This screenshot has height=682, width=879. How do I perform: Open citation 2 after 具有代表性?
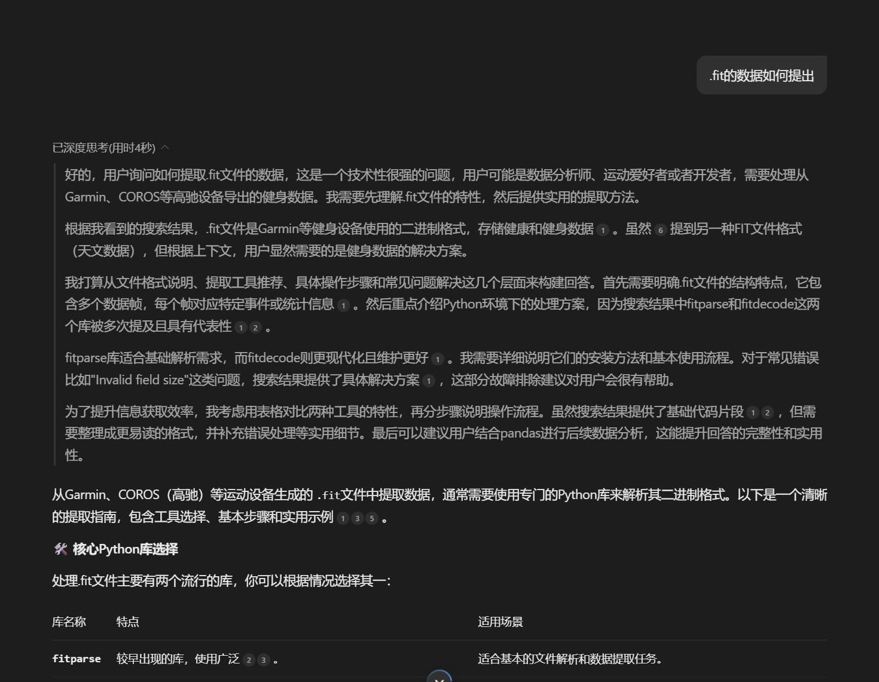tap(255, 328)
